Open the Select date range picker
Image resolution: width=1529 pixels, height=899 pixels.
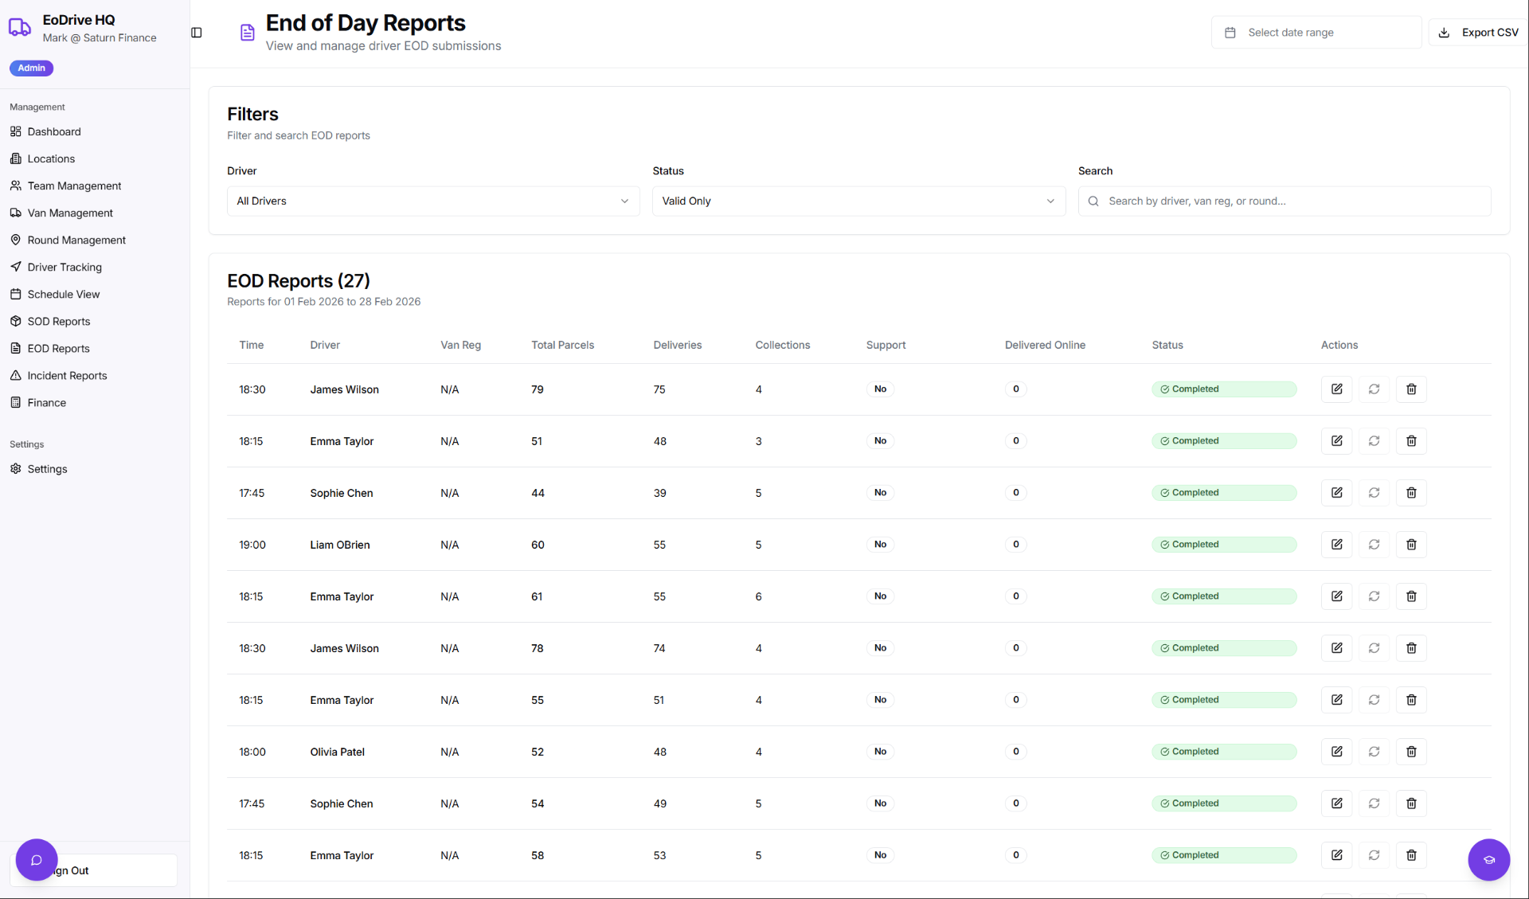pyautogui.click(x=1316, y=33)
